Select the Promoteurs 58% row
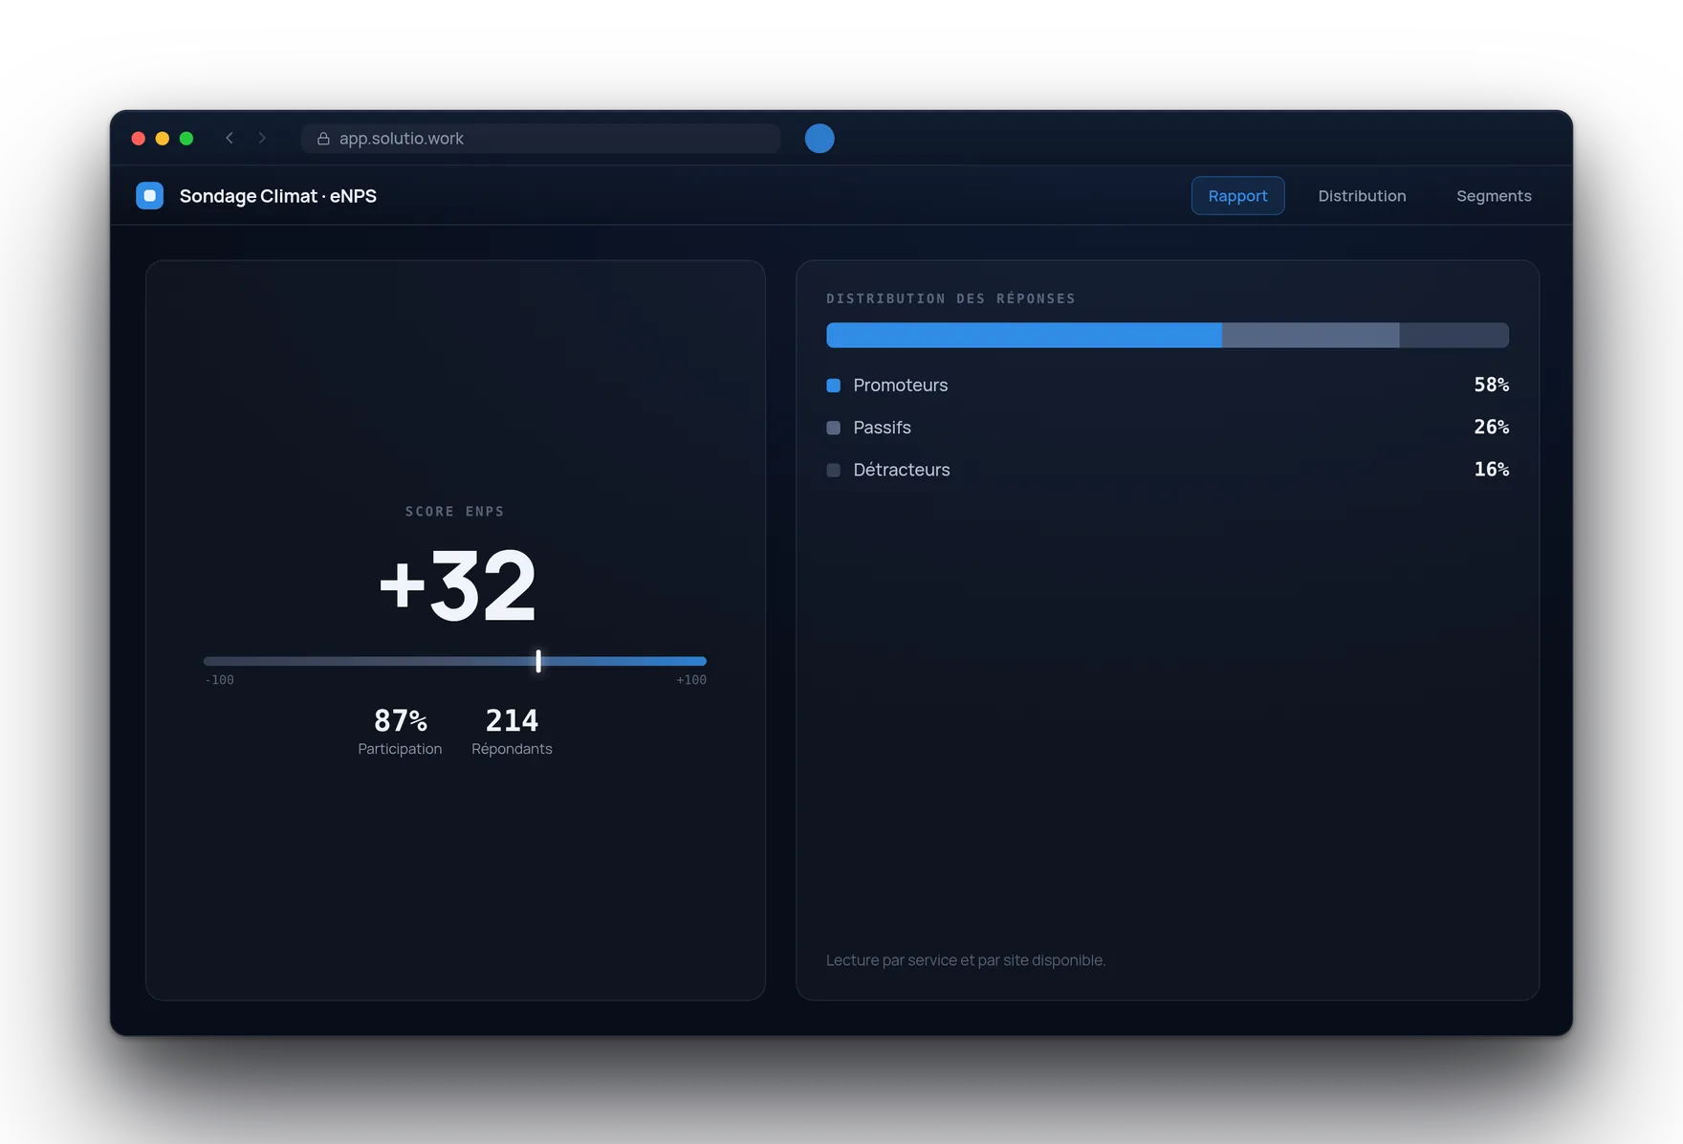The width and height of the screenshot is (1683, 1144). pos(1168,385)
